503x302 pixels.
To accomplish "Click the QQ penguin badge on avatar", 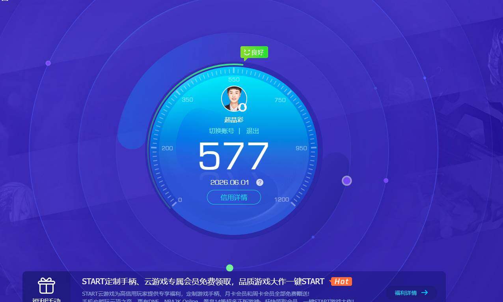I will (242, 107).
